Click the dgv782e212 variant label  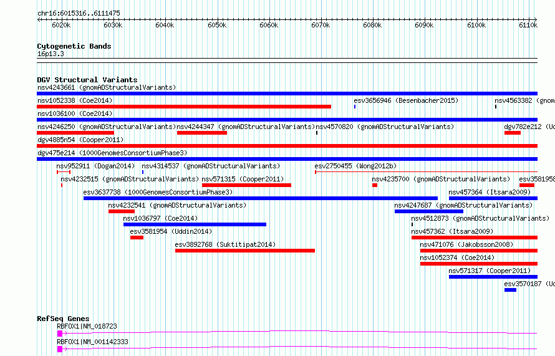coord(529,127)
